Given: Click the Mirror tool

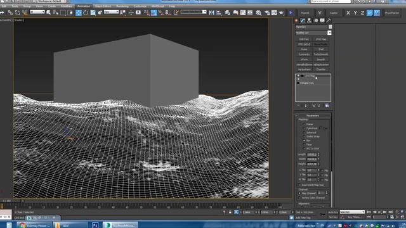Looking at the screenshot, I should click(211, 13).
